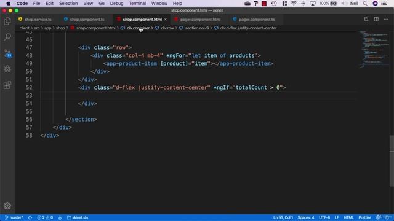This screenshot has width=394, height=221.
Task: Open the Help menu
Action: tap(177, 4)
